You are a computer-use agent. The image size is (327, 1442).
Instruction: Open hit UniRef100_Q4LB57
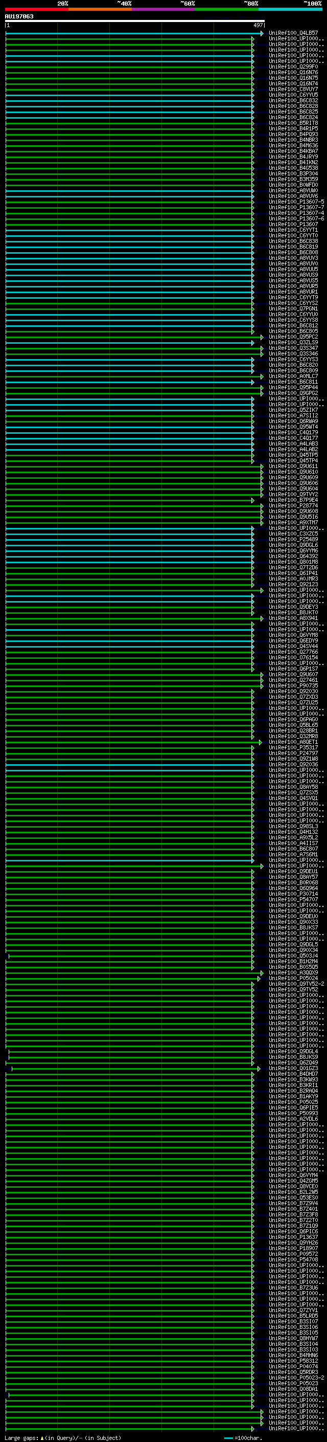(293, 34)
